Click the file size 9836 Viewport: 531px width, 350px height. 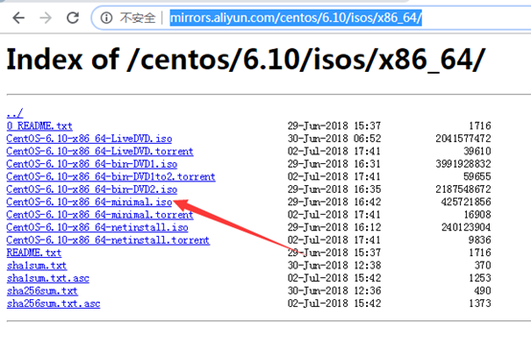pos(479,241)
